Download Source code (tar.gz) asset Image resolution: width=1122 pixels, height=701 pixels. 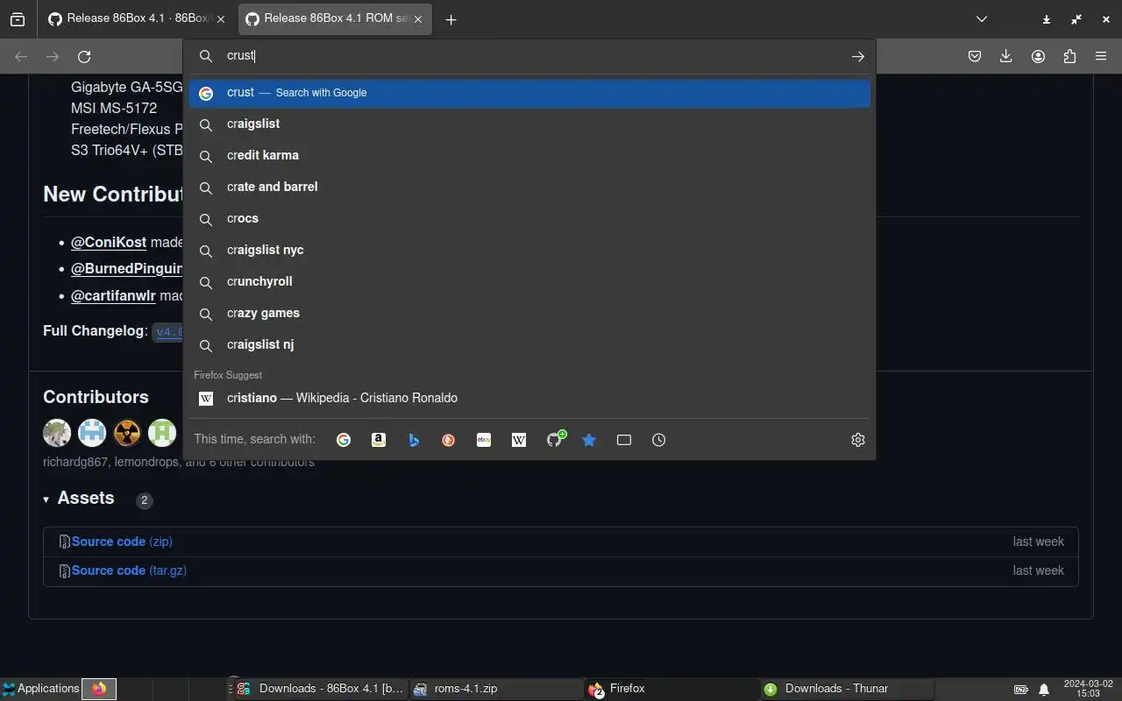point(129,570)
